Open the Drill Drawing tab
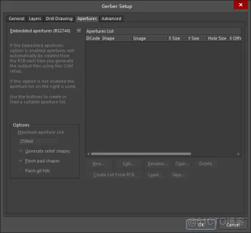 (x=59, y=19)
